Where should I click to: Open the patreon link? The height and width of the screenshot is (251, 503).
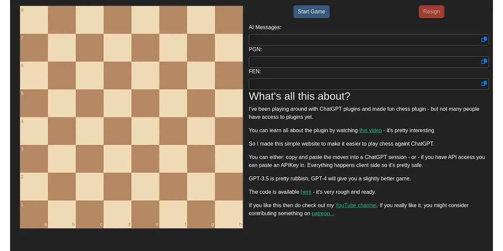tap(323, 213)
